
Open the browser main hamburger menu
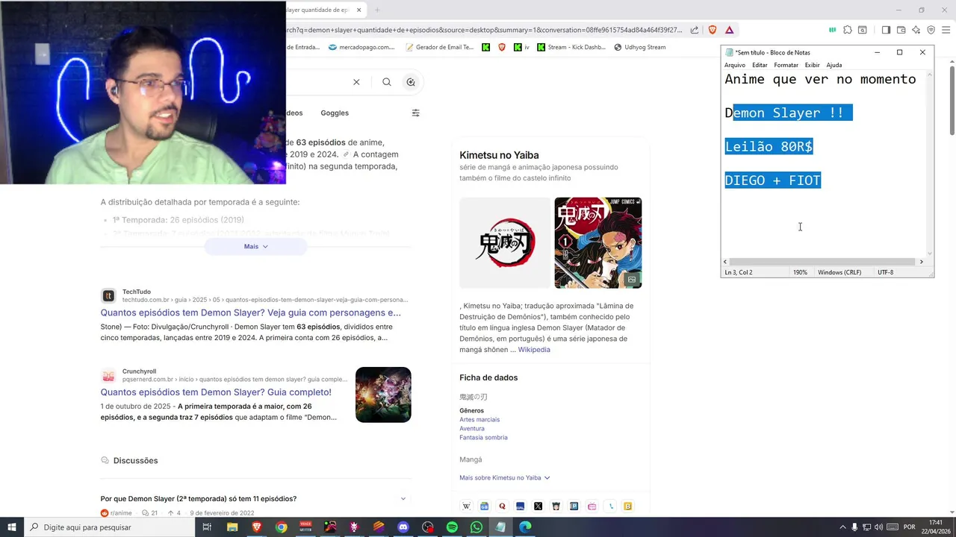tap(946, 30)
